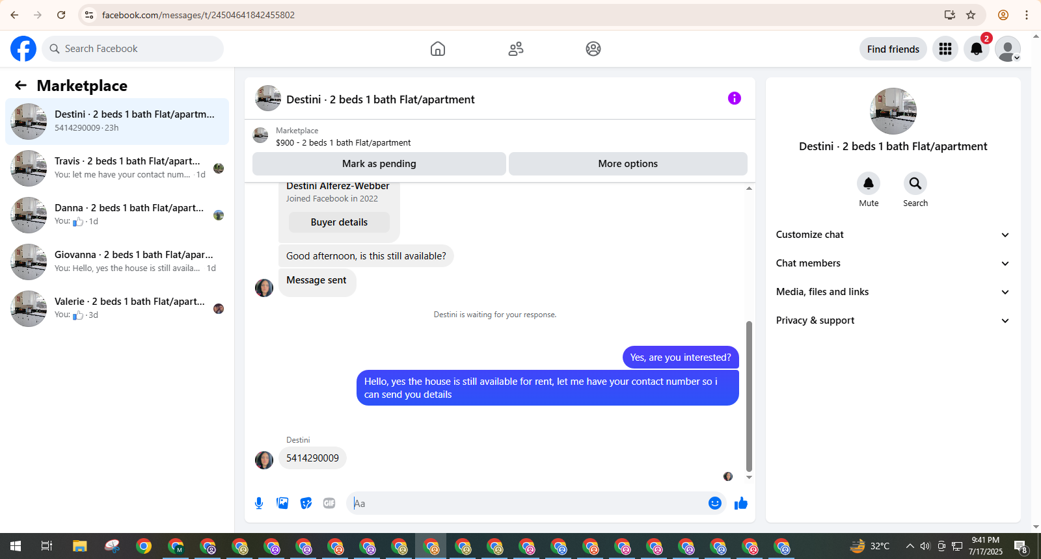The height and width of the screenshot is (559, 1041).
Task: Open the browser three-dot menu
Action: click(x=1027, y=15)
